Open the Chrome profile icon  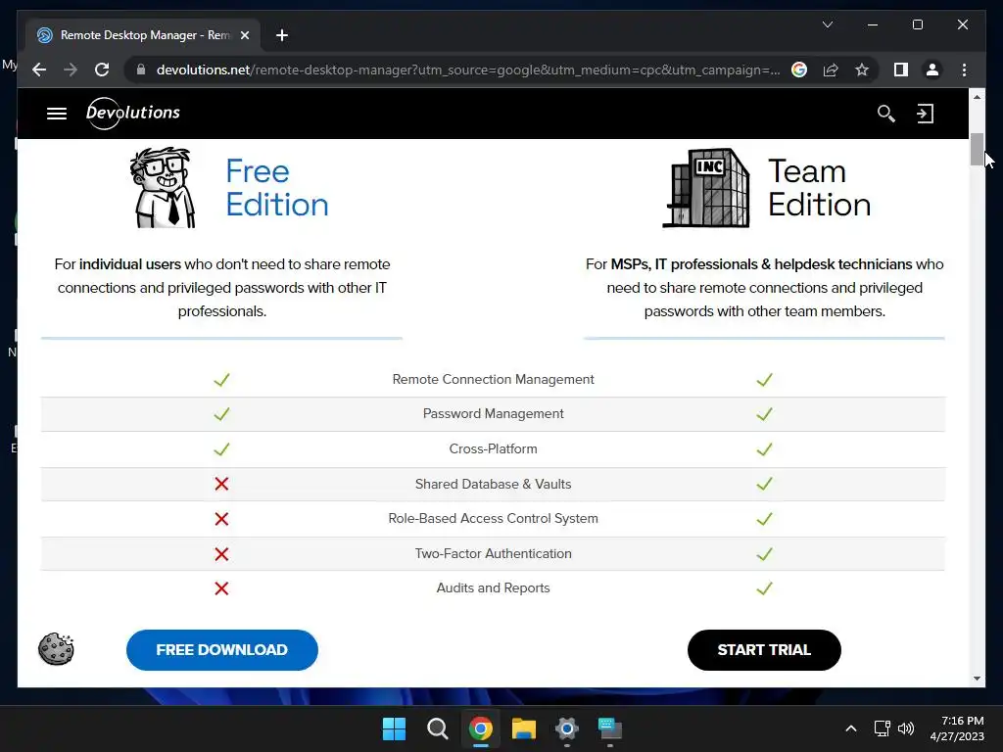932,70
